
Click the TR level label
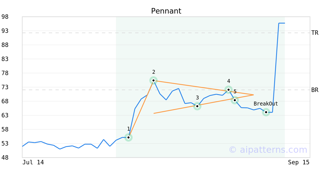coord(315,33)
